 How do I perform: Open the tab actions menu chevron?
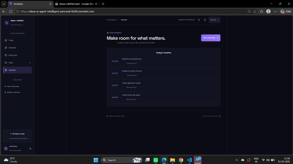4,4
